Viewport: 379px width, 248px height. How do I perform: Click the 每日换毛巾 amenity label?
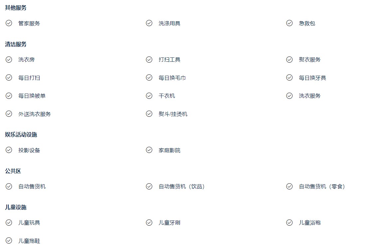click(172, 78)
